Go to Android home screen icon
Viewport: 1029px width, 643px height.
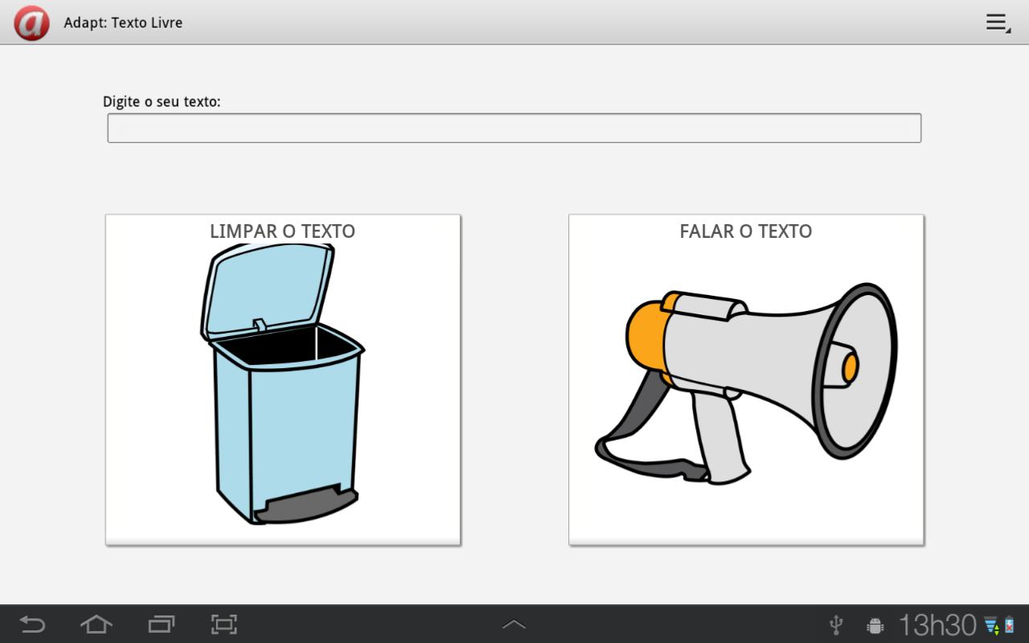96,624
